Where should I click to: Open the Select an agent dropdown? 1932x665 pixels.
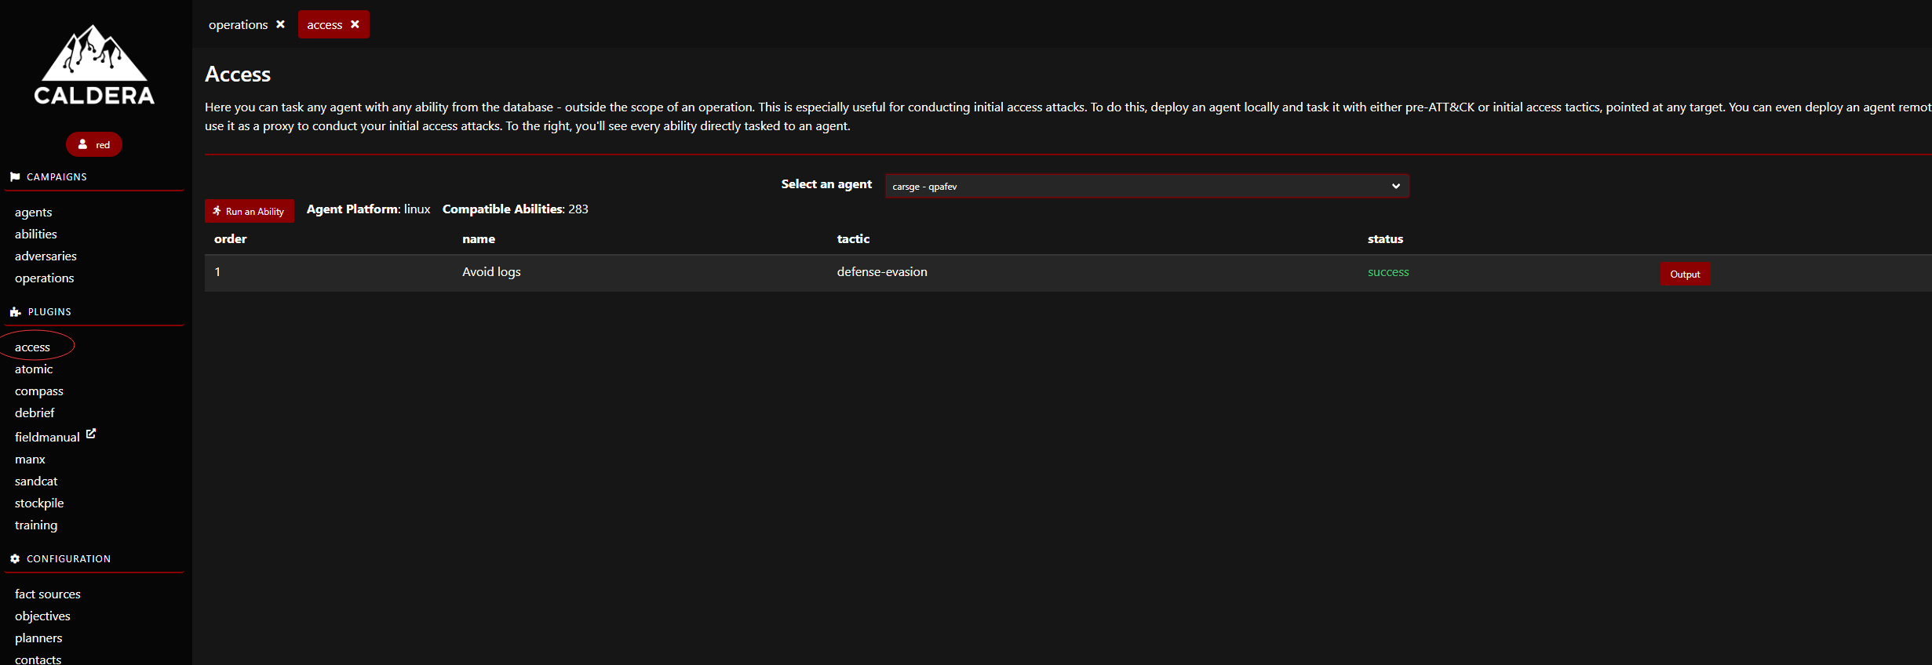(1147, 186)
